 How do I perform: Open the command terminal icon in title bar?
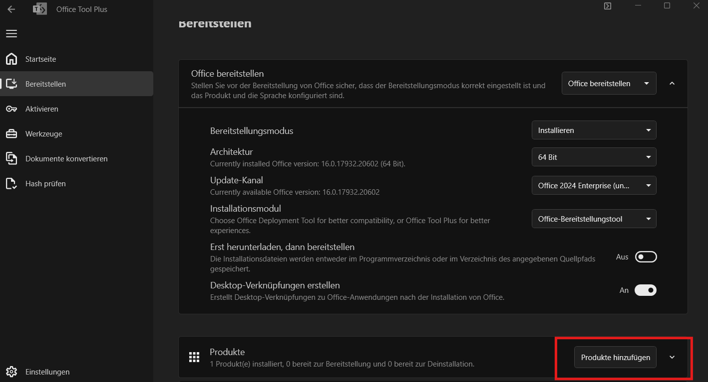[x=608, y=6]
